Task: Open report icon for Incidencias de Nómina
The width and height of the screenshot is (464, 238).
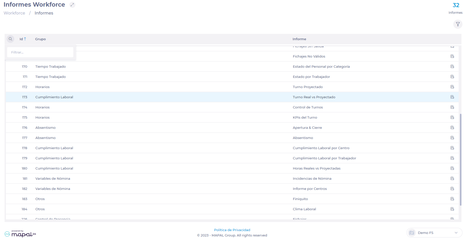Action: (452, 178)
